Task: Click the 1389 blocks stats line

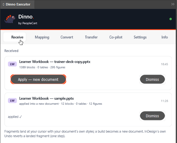Action: 42,67
